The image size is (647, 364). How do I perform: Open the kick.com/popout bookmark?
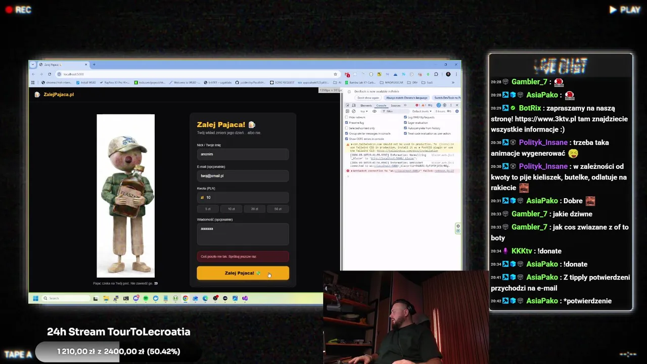(x=150, y=82)
